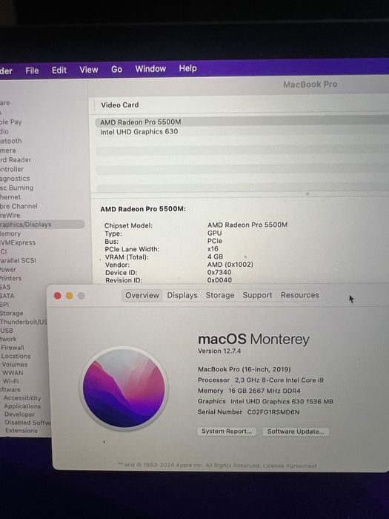Select Firewall in the sidebar
Image resolution: width=389 pixels, height=519 pixels.
(13, 348)
